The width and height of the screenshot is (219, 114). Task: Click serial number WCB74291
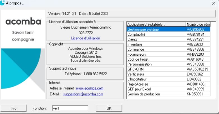(x=195, y=39)
